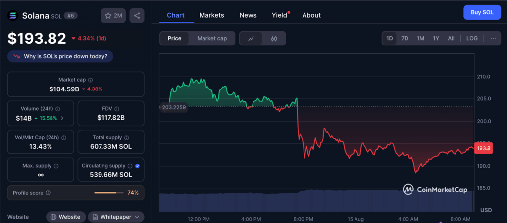507x223 pixels.
Task: Expand Volume (24h) details chevron
Action: pyautogui.click(x=62, y=118)
